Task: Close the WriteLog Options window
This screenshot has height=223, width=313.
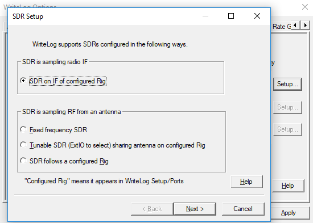Action: tap(305, 7)
